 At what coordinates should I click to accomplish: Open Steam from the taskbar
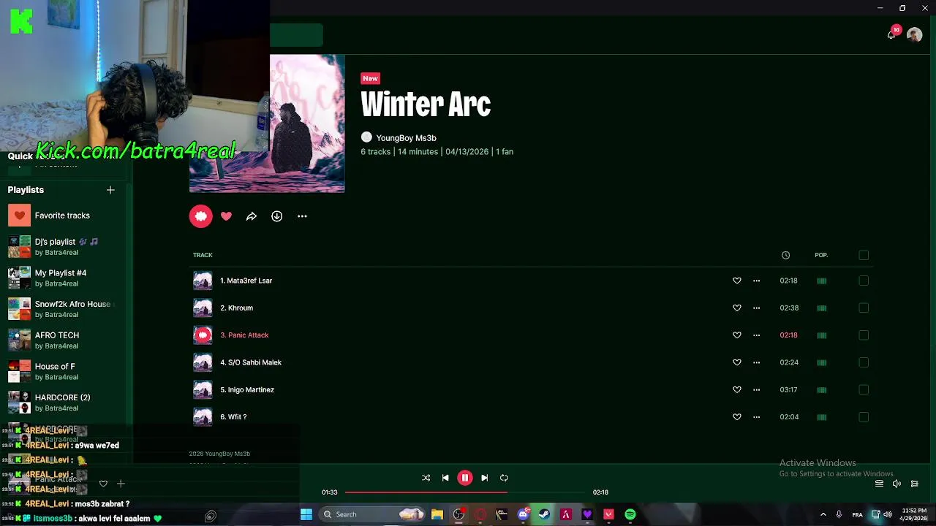pyautogui.click(x=545, y=514)
